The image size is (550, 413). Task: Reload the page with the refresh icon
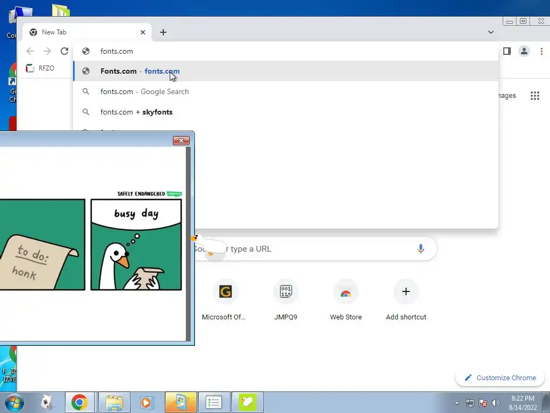click(64, 51)
